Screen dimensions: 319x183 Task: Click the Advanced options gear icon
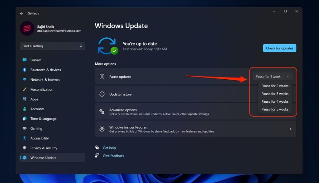(102, 111)
